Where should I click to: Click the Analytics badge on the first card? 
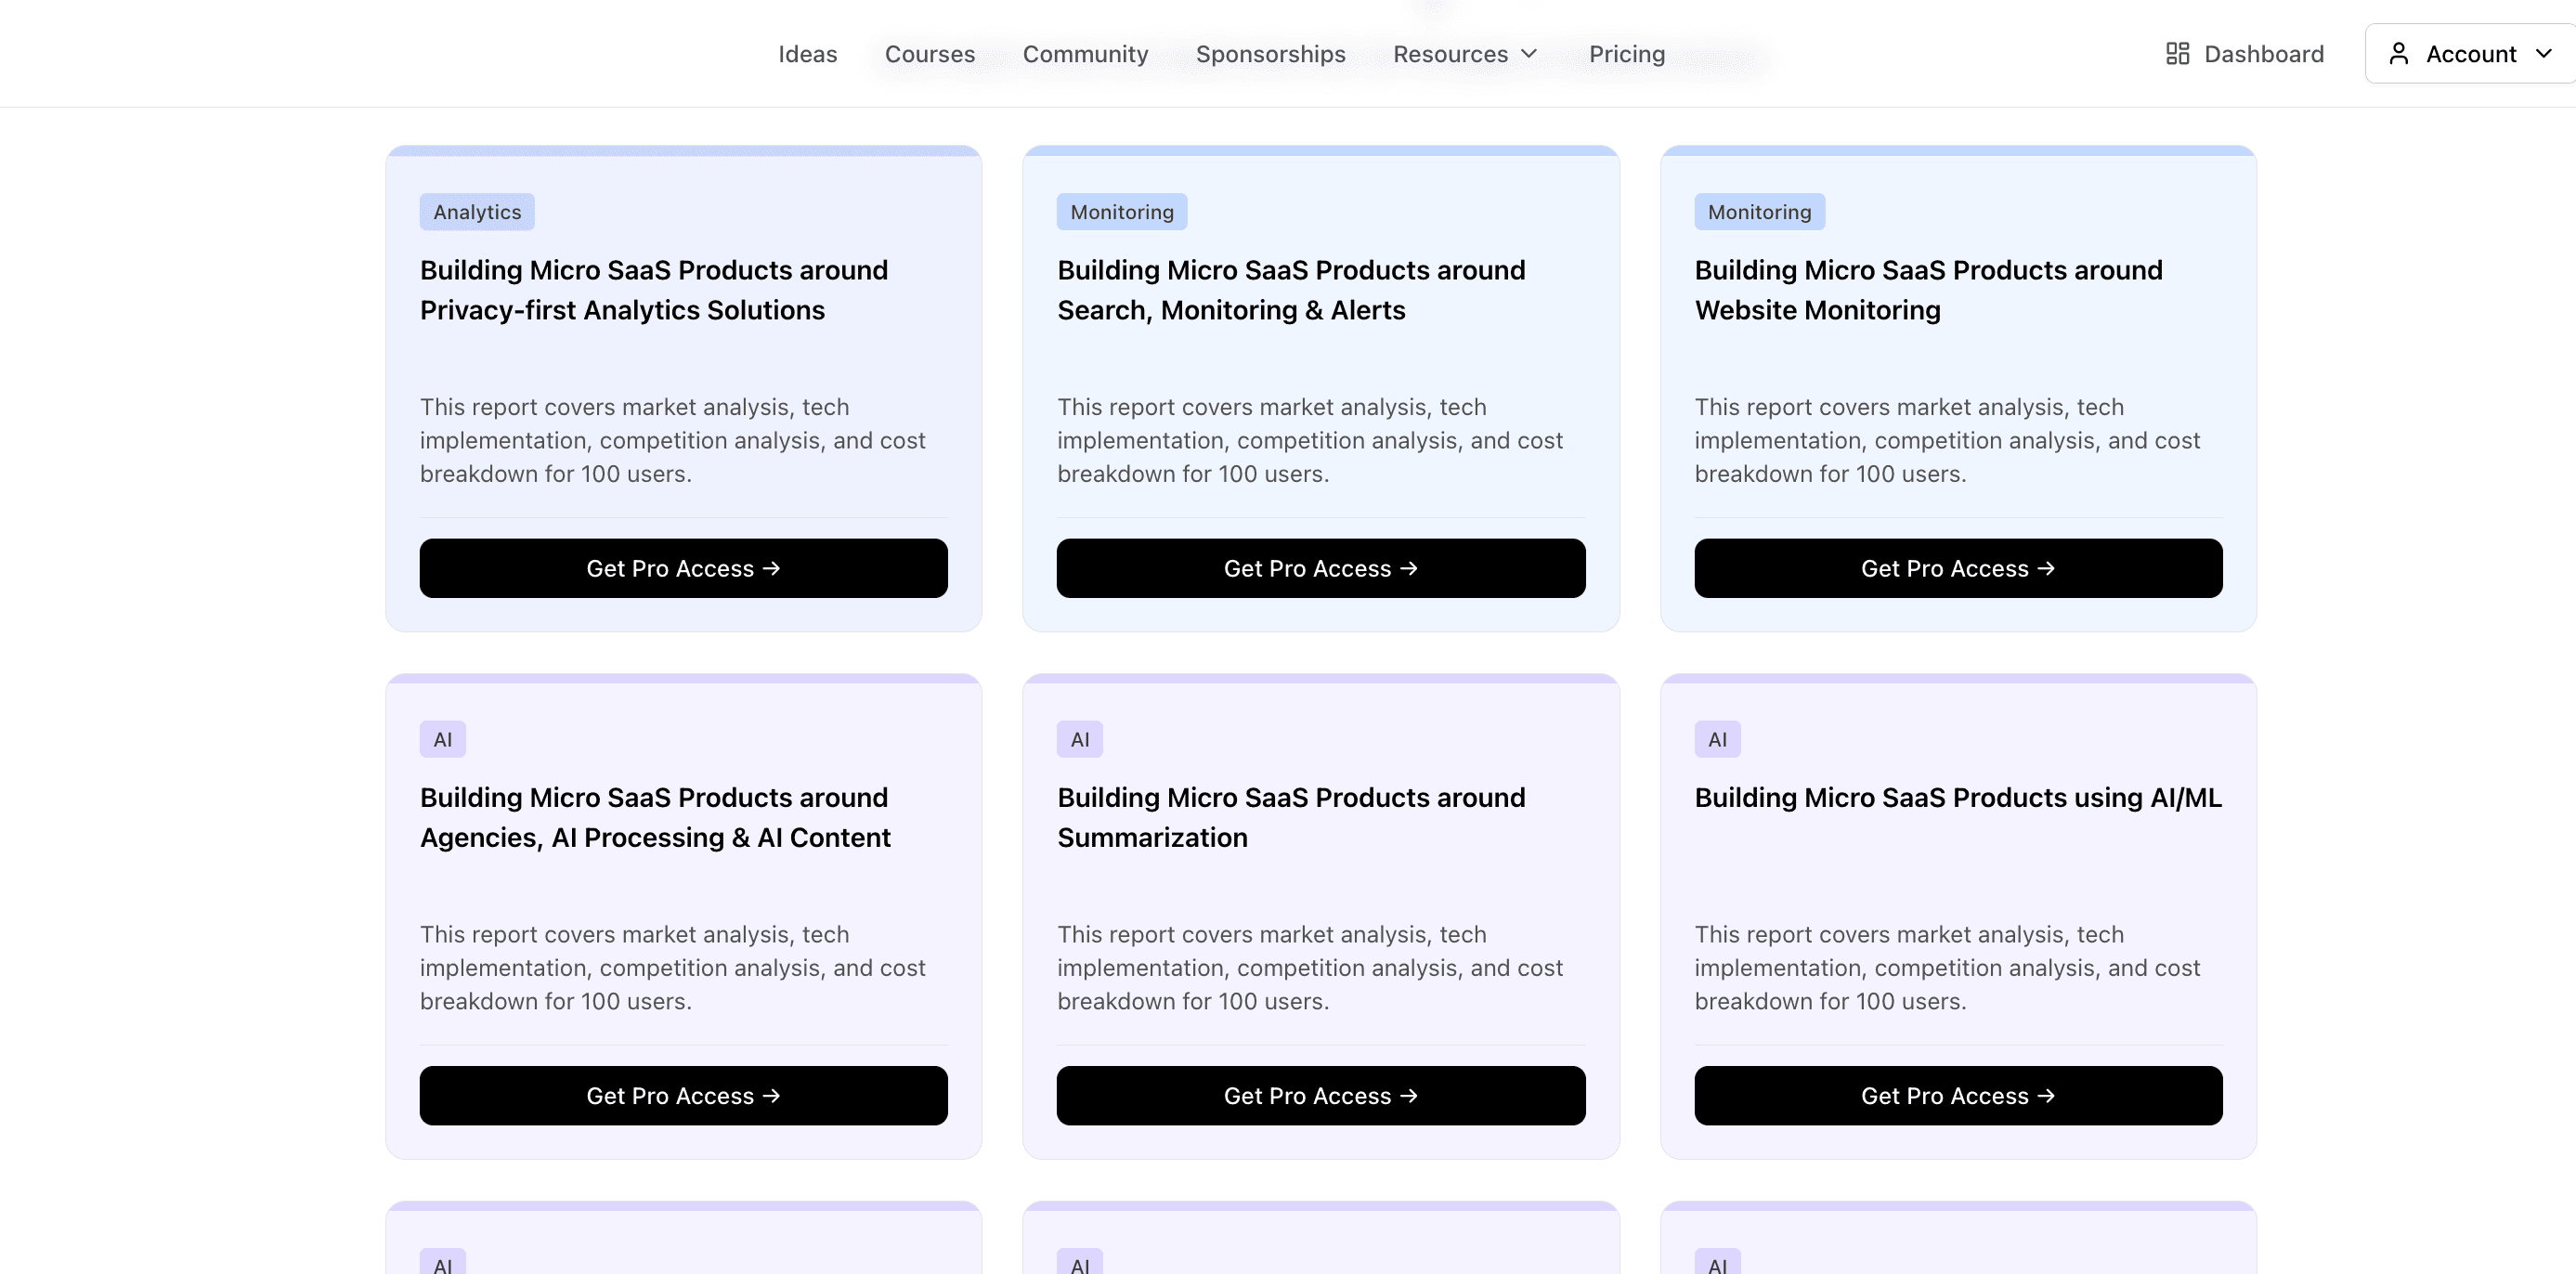476,211
